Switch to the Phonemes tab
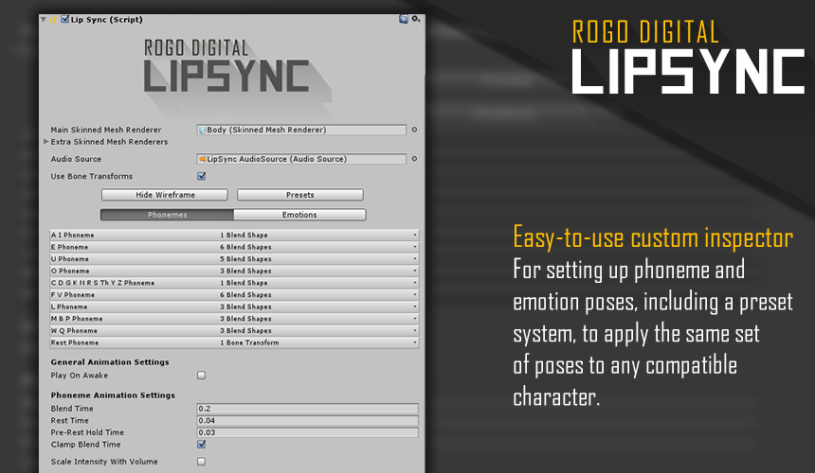815x473 pixels. [167, 215]
